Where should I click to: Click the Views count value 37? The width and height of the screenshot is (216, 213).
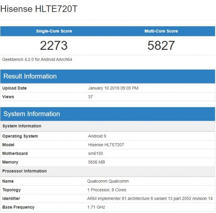click(x=90, y=97)
